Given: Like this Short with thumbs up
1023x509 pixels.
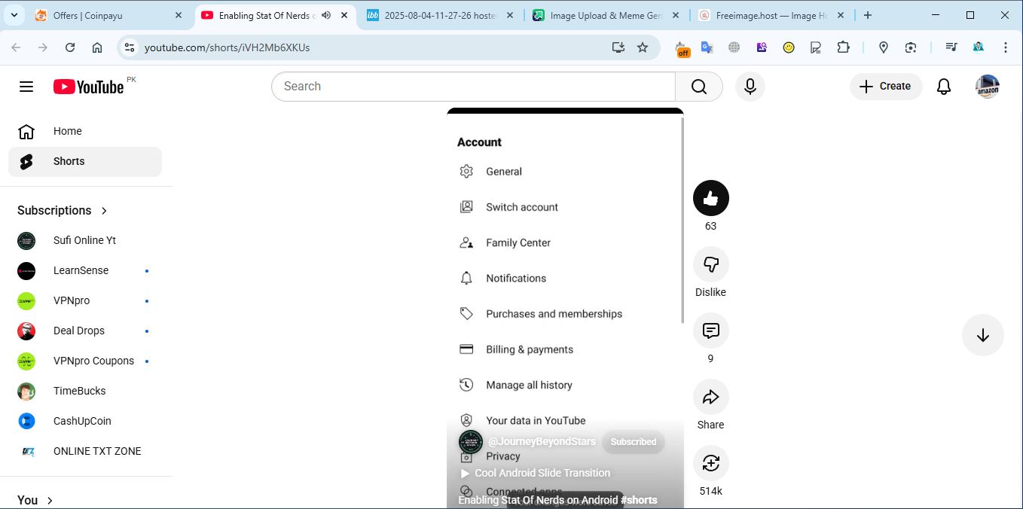Looking at the screenshot, I should (x=710, y=198).
